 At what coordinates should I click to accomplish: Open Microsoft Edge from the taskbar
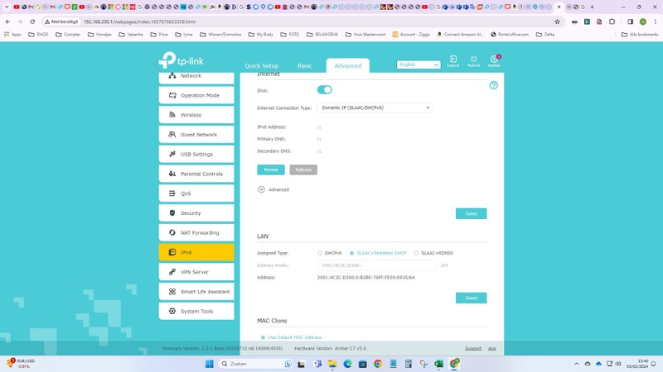click(x=347, y=364)
